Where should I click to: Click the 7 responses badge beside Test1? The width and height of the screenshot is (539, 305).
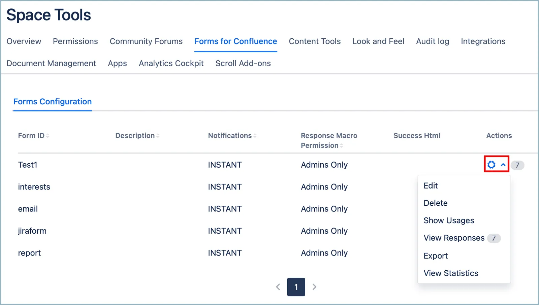click(x=517, y=165)
